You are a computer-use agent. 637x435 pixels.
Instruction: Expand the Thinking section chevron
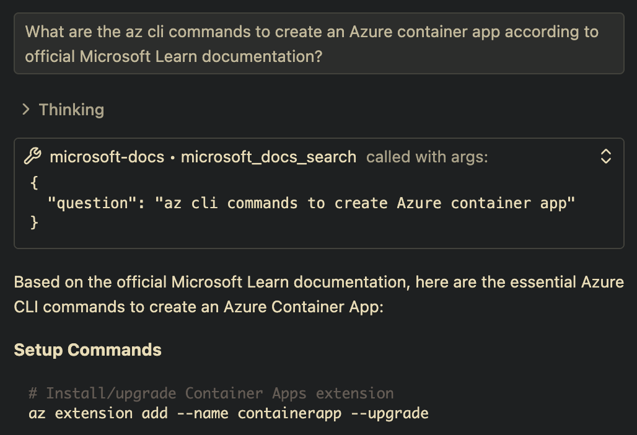pyautogui.click(x=26, y=109)
